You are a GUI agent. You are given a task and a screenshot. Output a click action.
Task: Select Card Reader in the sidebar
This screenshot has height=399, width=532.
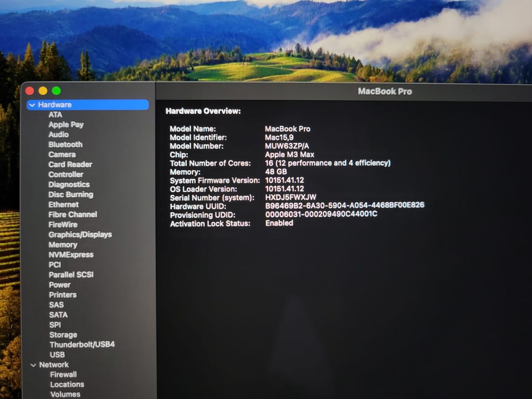click(x=70, y=165)
